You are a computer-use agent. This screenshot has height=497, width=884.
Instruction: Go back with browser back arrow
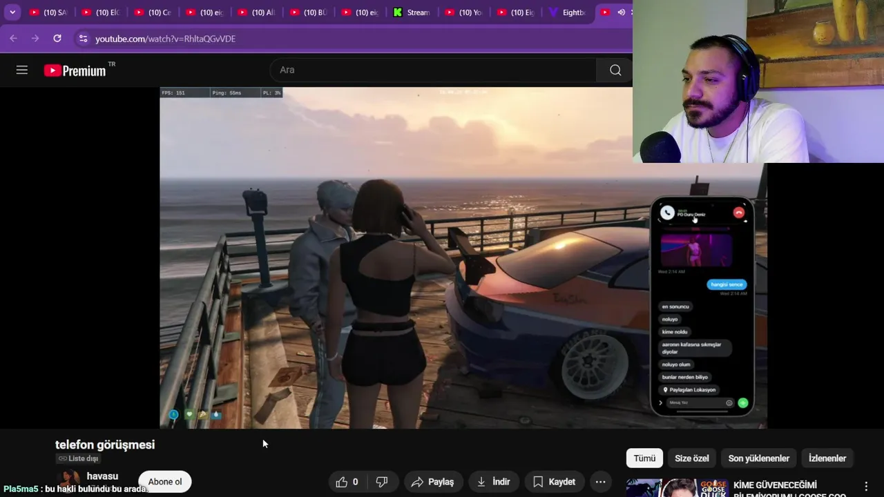coord(13,39)
